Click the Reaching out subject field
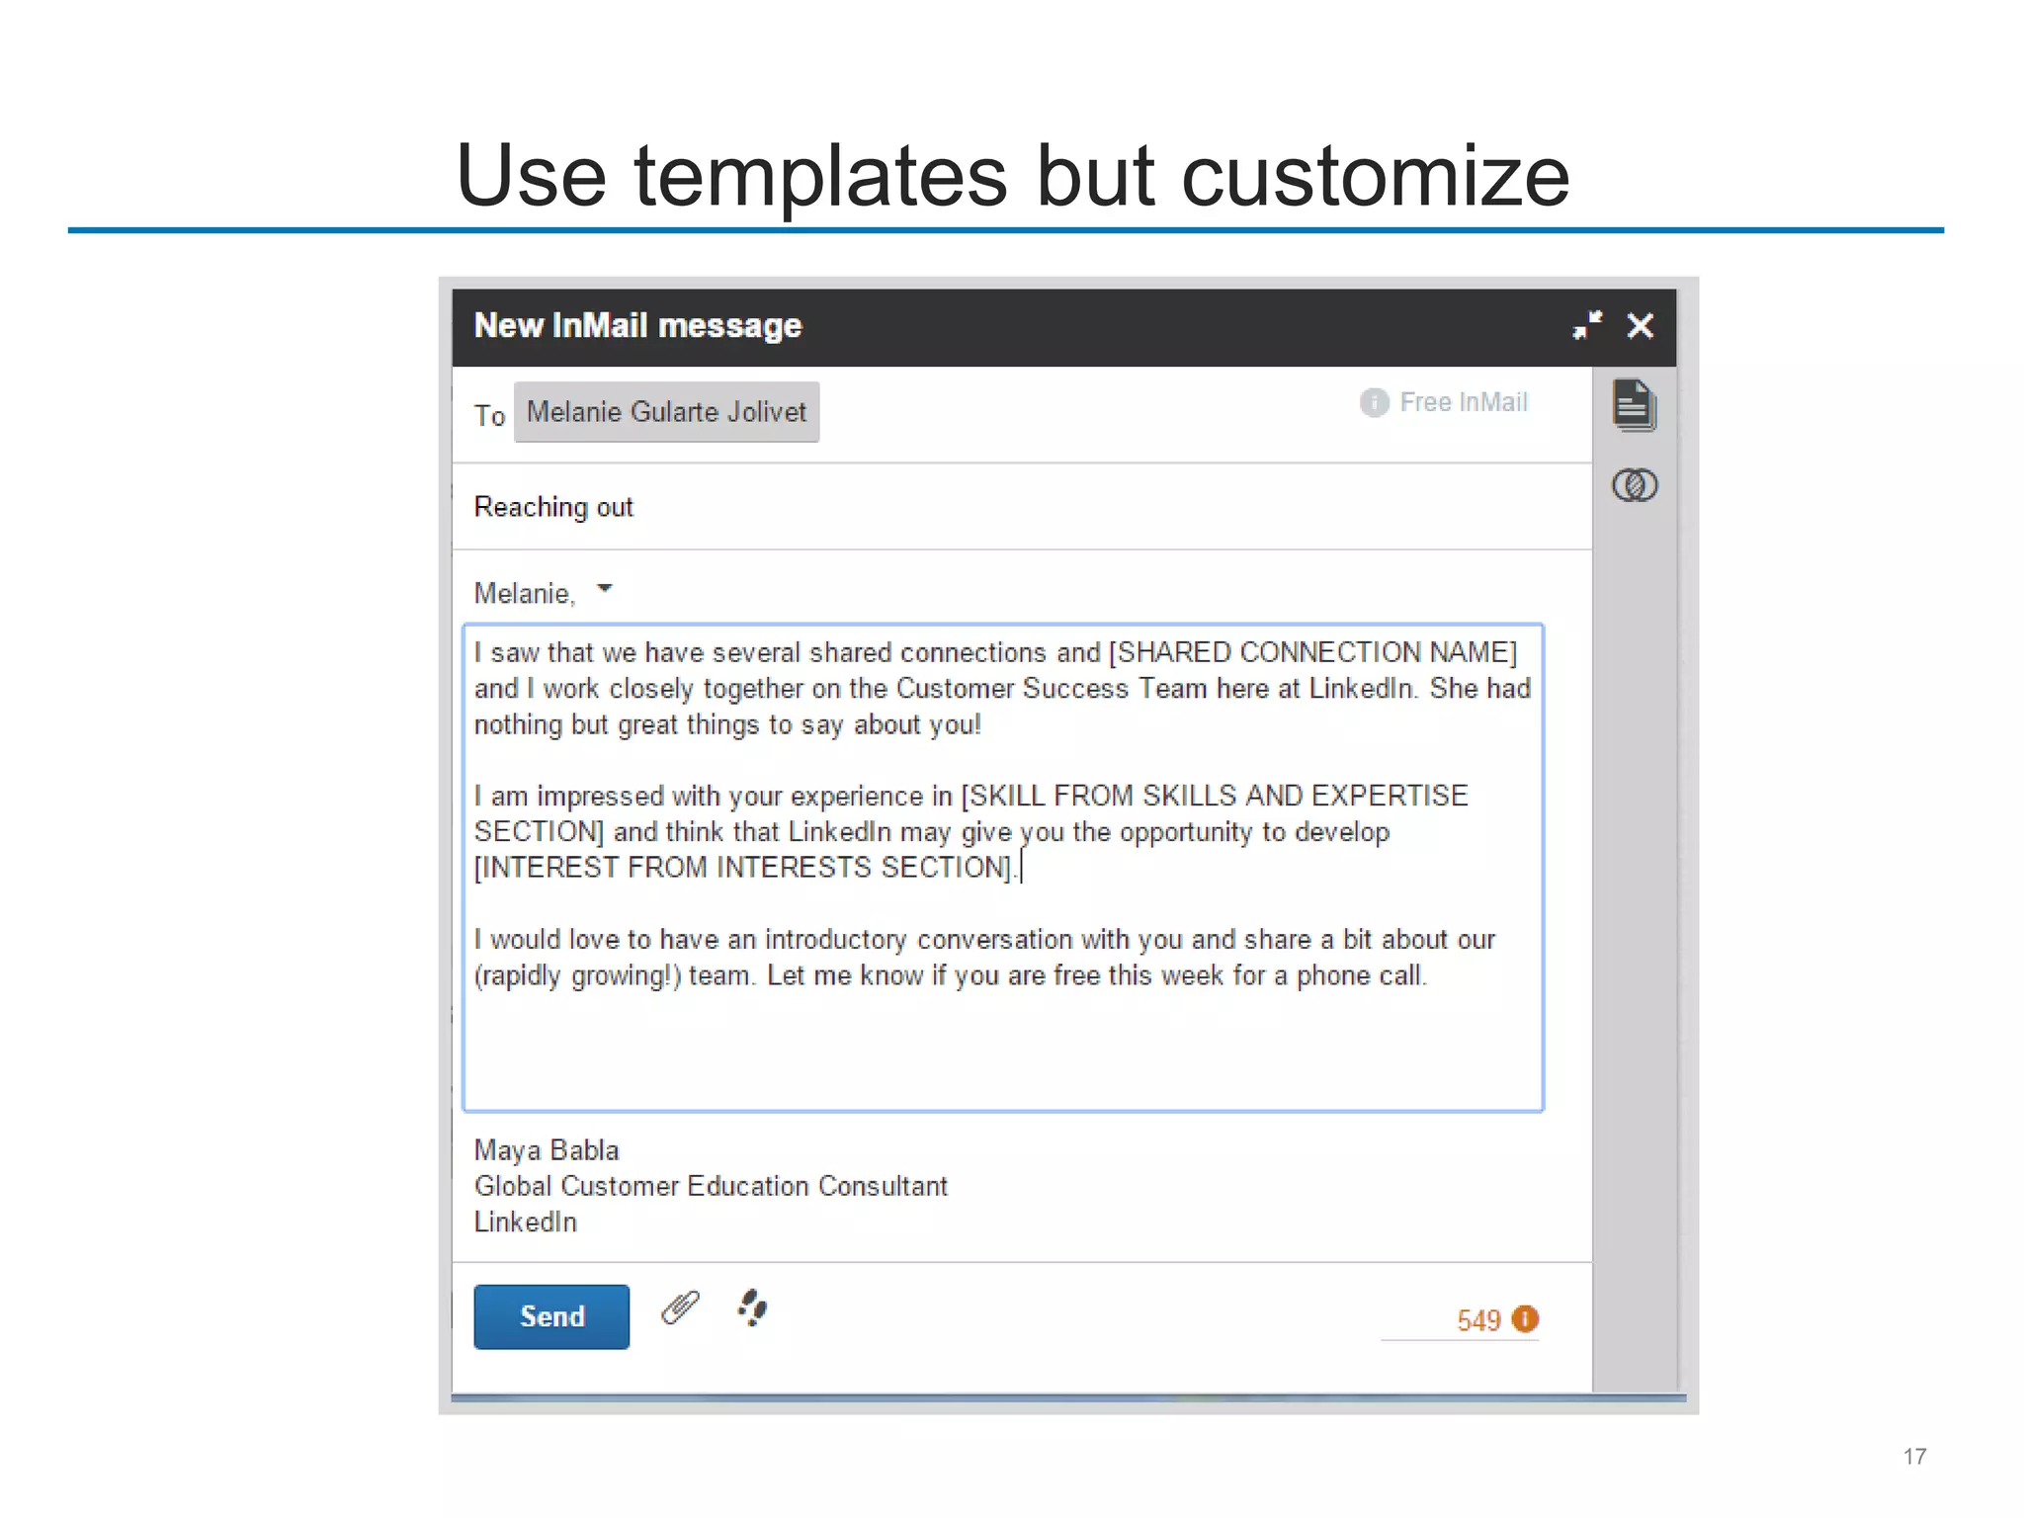 coord(1022,507)
